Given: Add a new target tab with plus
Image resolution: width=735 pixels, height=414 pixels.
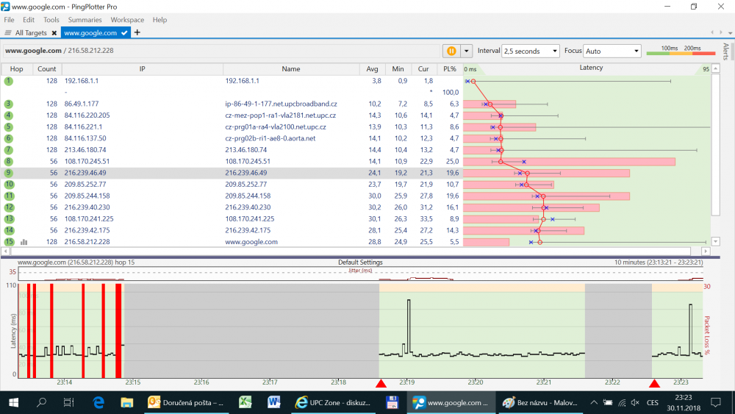Looking at the screenshot, I should coord(137,32).
